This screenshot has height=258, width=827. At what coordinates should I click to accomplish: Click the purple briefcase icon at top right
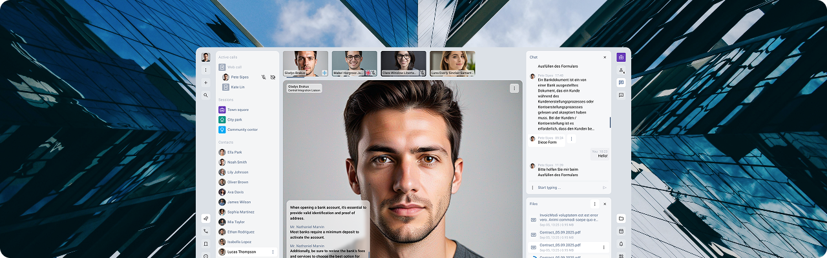point(621,57)
